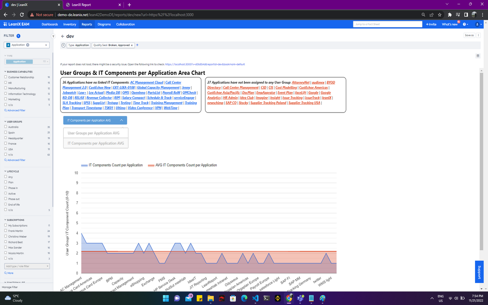This screenshot has height=305, width=488.
Task: Clear all filters with the circled X icon
Action: tap(63, 45)
